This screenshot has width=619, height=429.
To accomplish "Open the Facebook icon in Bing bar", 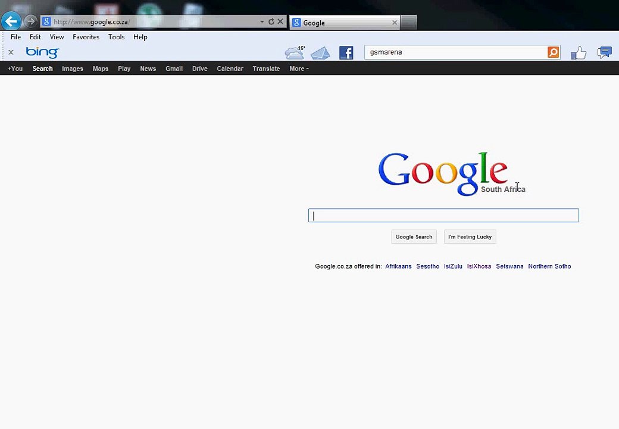I will pyautogui.click(x=346, y=52).
